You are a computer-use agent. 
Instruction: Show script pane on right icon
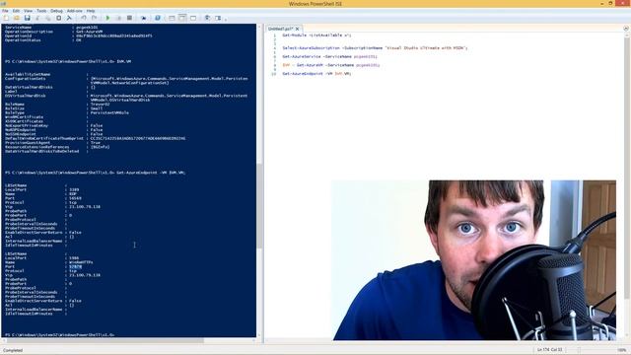click(x=182, y=18)
